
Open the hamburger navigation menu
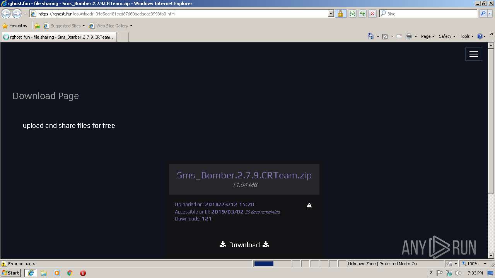click(474, 54)
